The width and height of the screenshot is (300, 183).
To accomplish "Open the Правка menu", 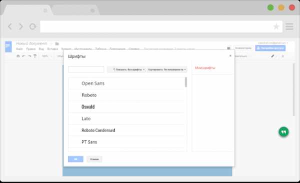I will [x=31, y=49].
